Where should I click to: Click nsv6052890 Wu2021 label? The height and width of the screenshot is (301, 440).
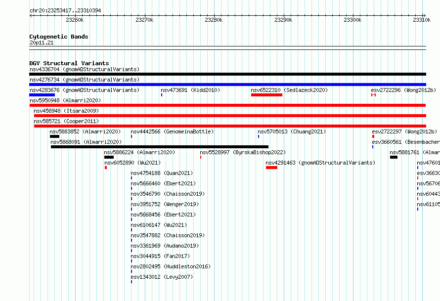pos(132,163)
